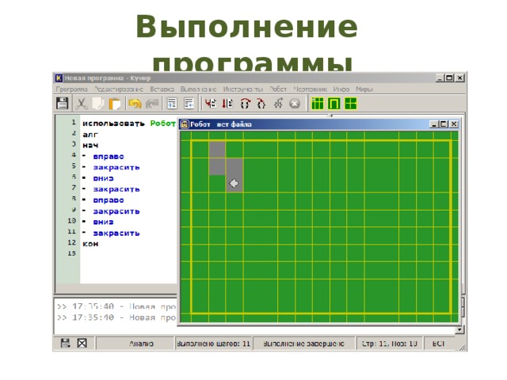Click output panel scrollbar down arrow
Viewport: 507px width, 380px height.
click(x=459, y=330)
